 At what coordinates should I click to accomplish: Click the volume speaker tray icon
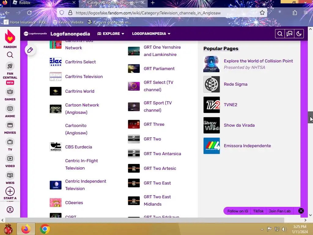[x=284, y=229]
